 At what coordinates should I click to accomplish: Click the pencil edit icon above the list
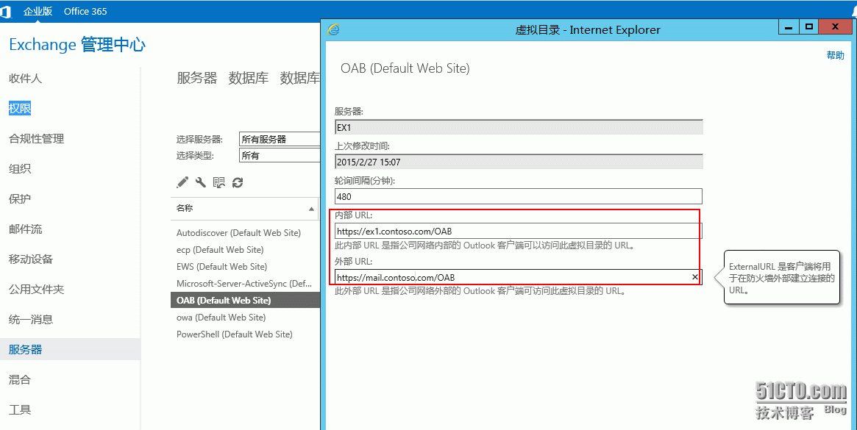[x=182, y=182]
